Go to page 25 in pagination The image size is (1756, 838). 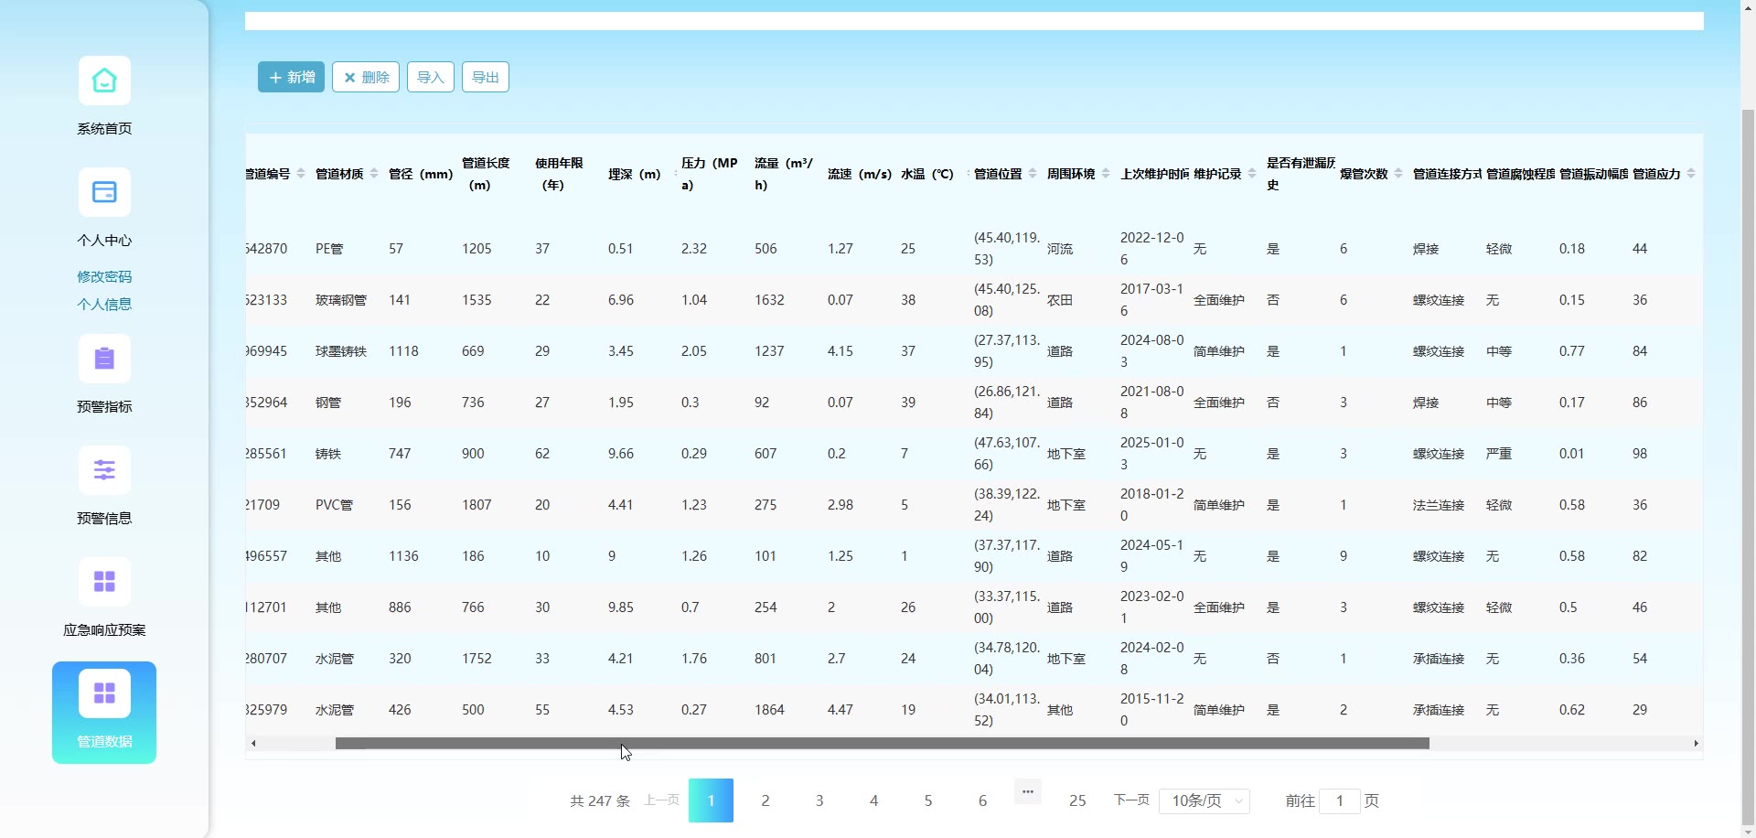coord(1077,800)
